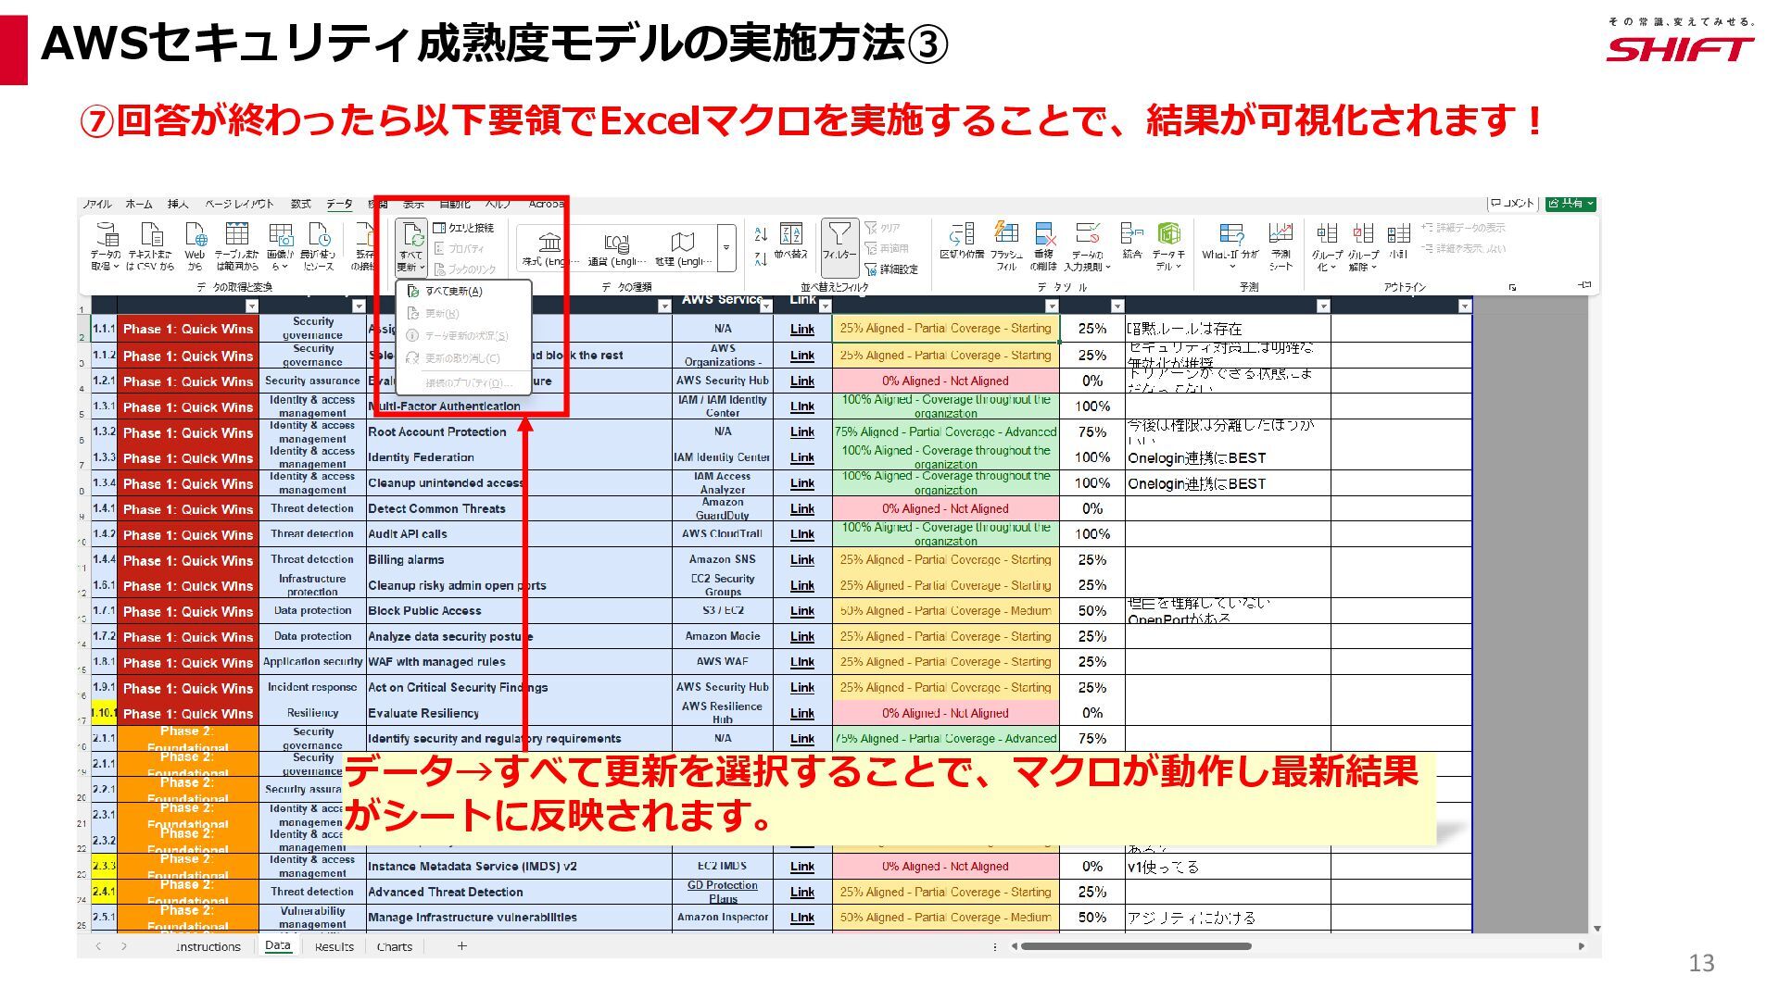Select 'Instance Metadata Service (IMDS) v2' cell
Screen dimensions: 1779x1000
520,867
